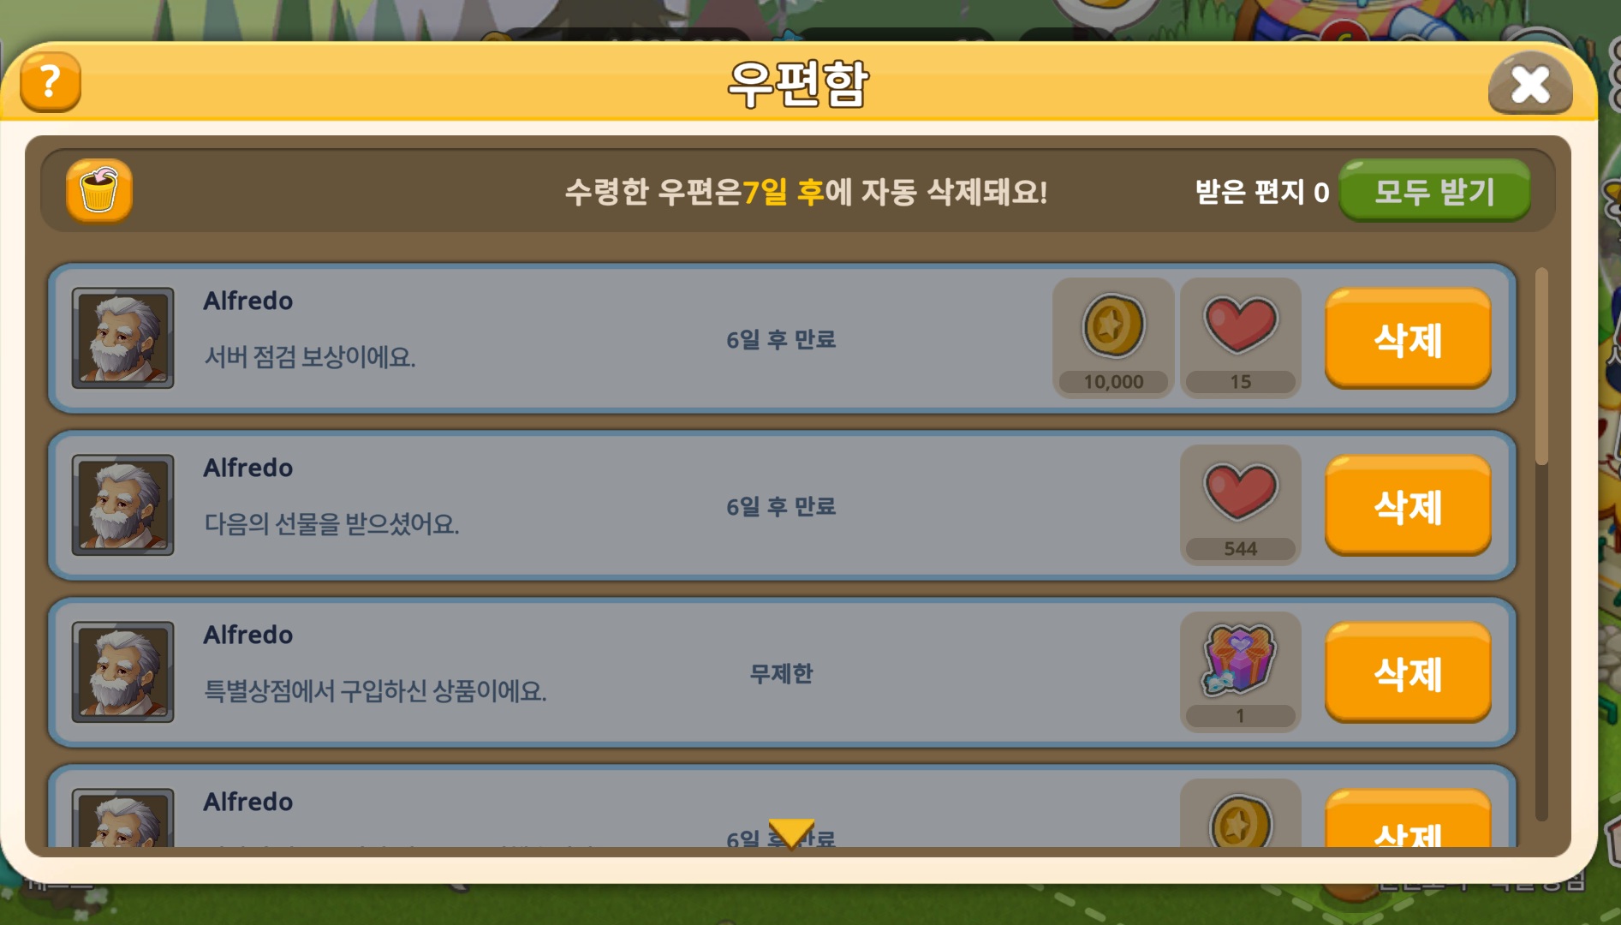Click the trash can delete-all icon
This screenshot has width=1621, height=925.
99,190
